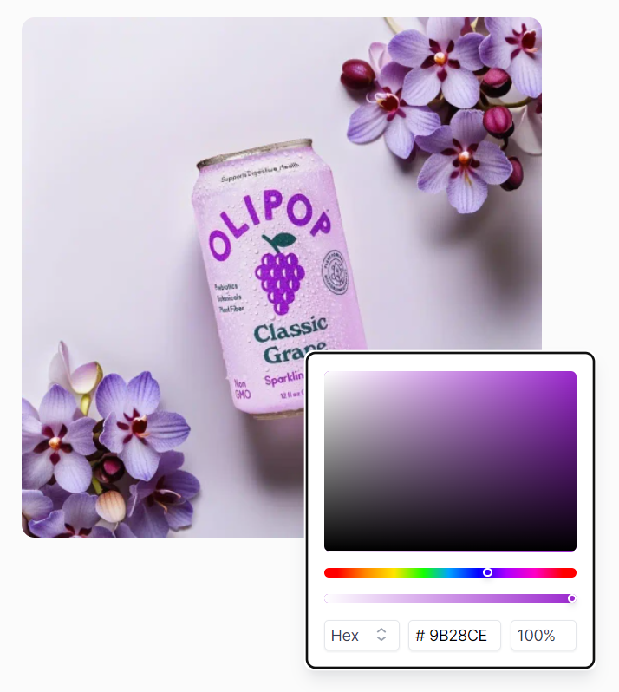The height and width of the screenshot is (692, 619).
Task: Pick black along the bottom of the gradient
Action: 450,547
